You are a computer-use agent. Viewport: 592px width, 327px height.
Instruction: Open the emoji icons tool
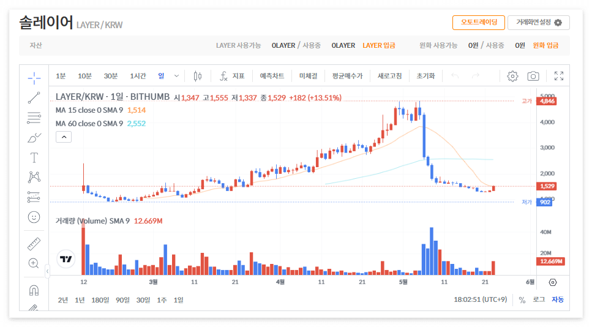pos(34,217)
